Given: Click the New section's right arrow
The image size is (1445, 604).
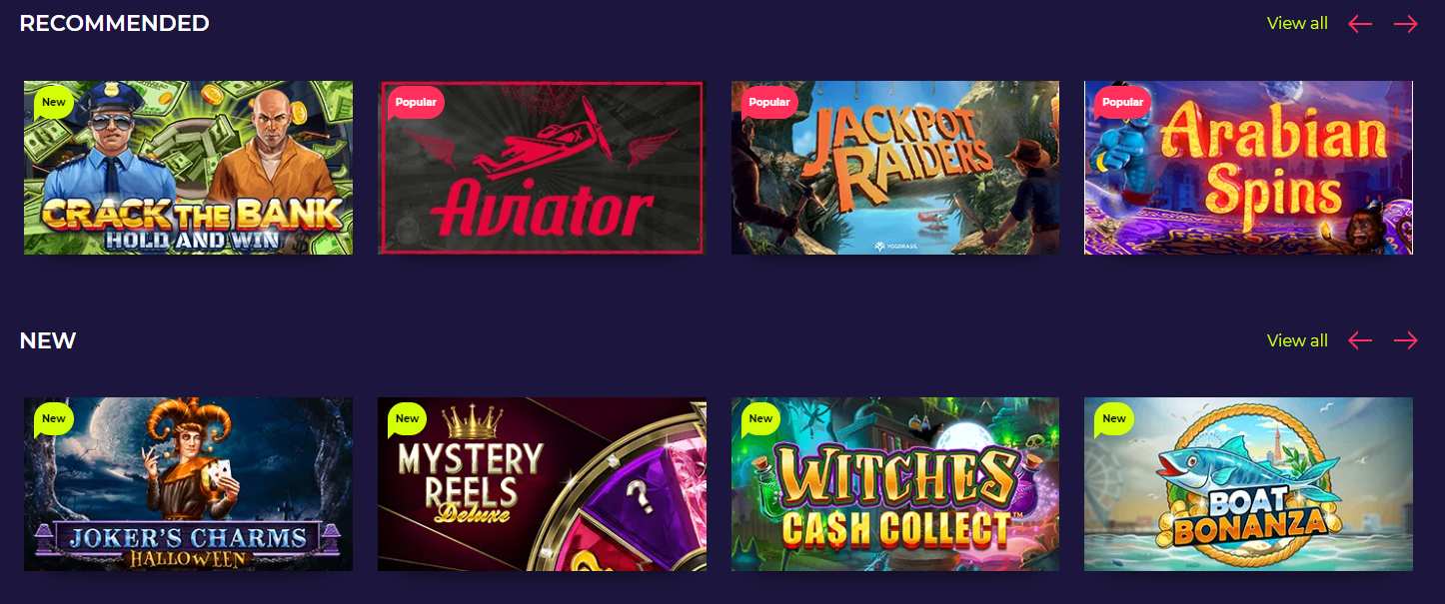Looking at the screenshot, I should pyautogui.click(x=1406, y=340).
